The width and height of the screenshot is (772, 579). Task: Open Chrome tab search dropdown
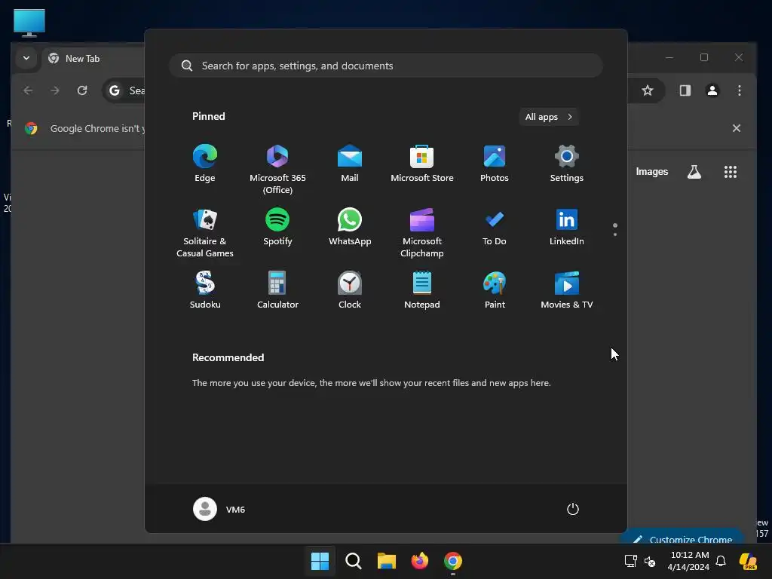[26, 58]
